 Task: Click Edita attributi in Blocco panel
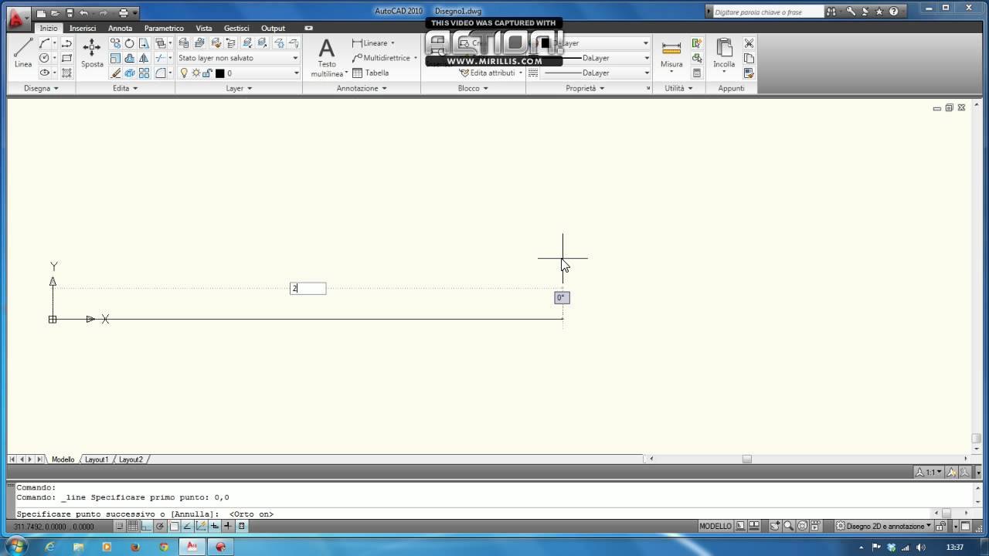pos(487,73)
